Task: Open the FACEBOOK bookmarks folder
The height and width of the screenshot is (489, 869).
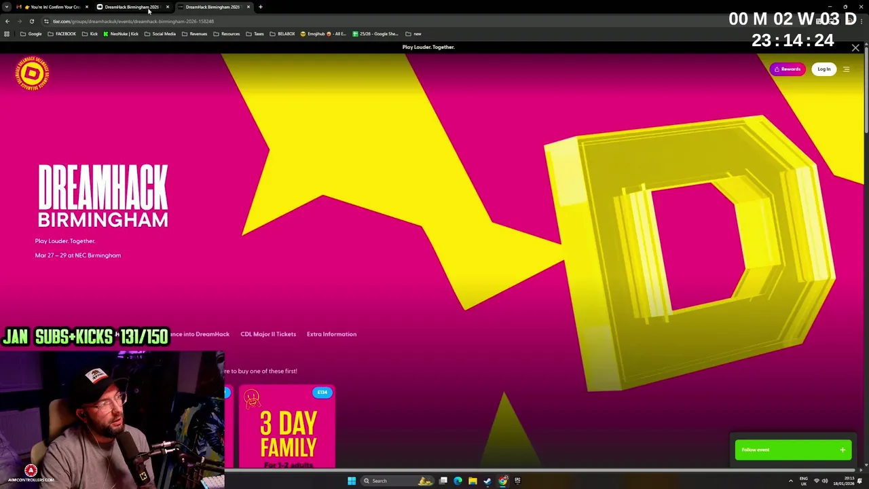Action: [x=62, y=34]
